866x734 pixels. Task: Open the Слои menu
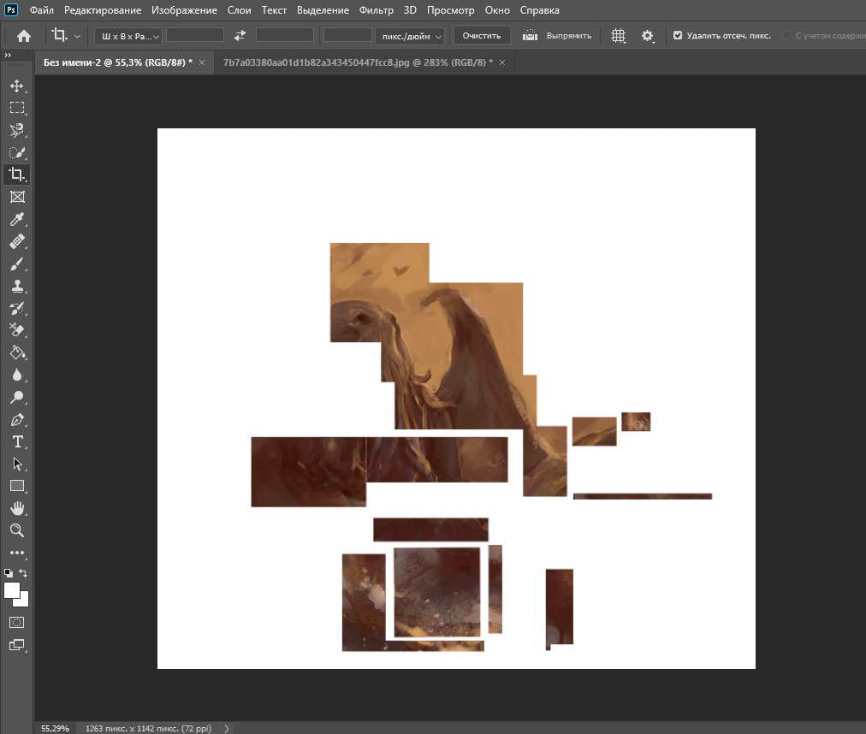point(239,10)
